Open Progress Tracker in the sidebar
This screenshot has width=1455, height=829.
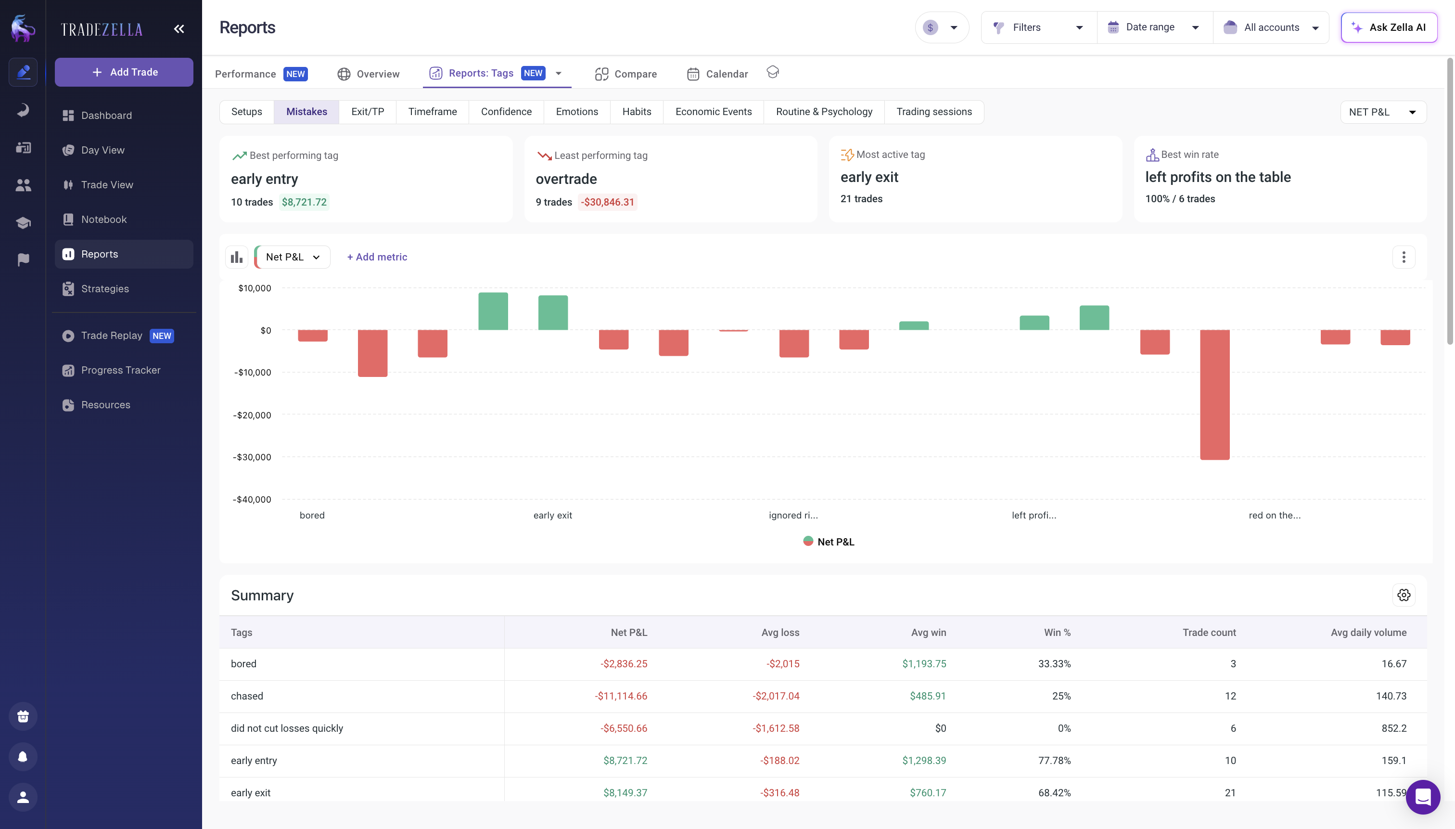(121, 370)
